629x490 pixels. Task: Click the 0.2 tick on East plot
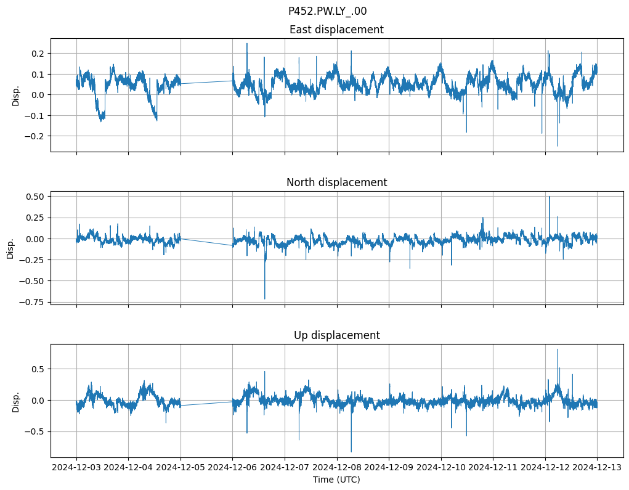click(x=39, y=54)
